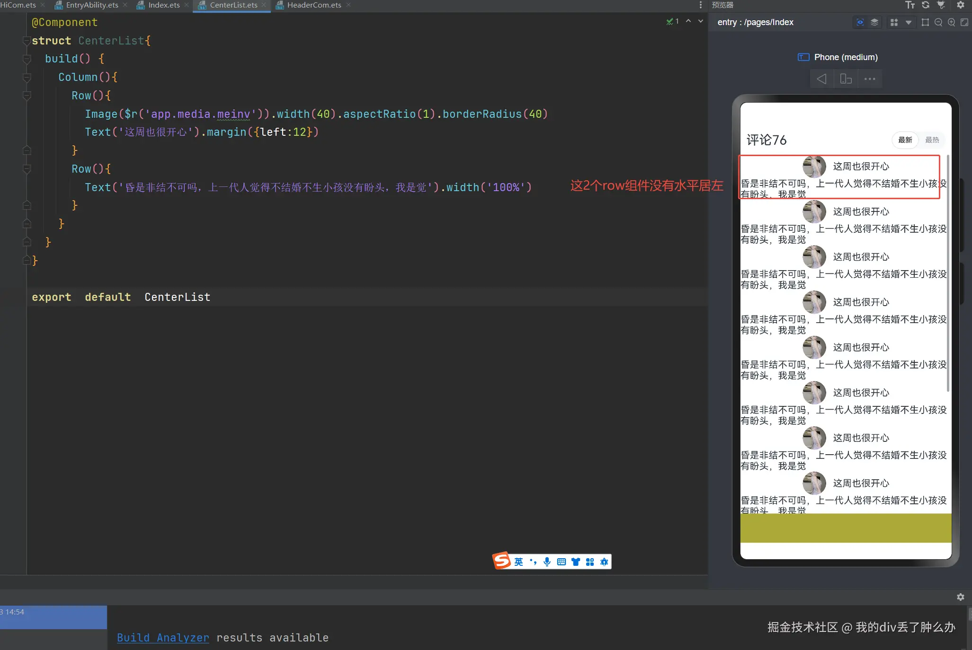Screen dimensions: 972x650
Task: Open multi-device profile dropdown arrow
Action: coord(908,22)
